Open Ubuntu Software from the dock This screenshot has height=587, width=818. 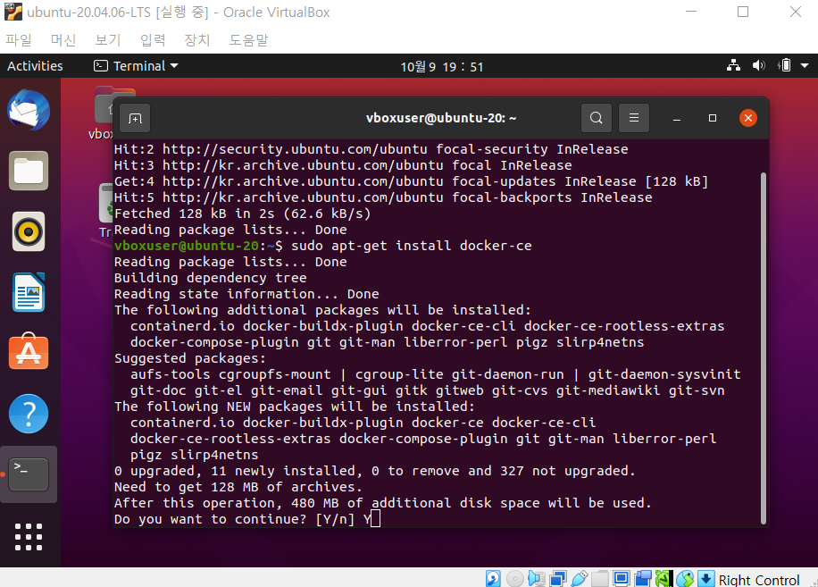29,352
